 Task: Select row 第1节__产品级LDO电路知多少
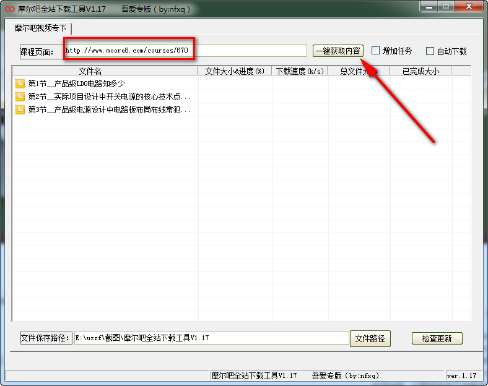pyautogui.click(x=242, y=84)
